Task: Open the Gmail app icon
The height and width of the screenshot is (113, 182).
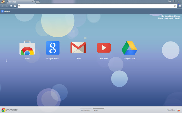Action: pyautogui.click(x=78, y=48)
